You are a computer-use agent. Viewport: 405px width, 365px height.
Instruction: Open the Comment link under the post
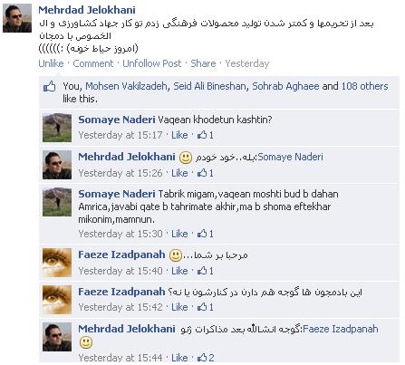tap(93, 63)
